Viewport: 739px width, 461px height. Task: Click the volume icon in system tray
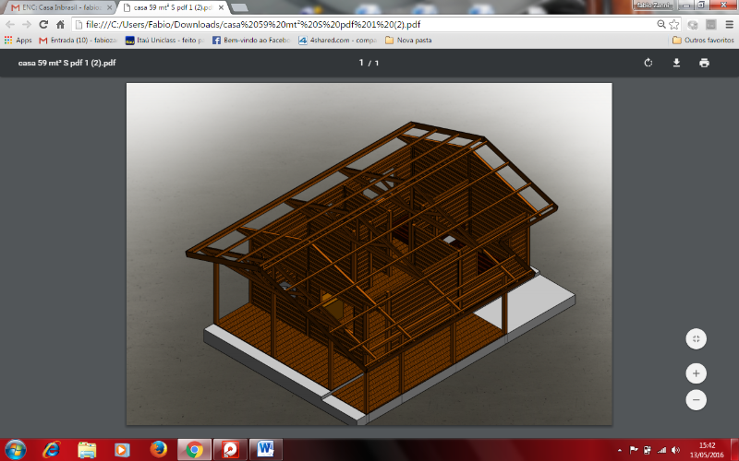point(675,449)
